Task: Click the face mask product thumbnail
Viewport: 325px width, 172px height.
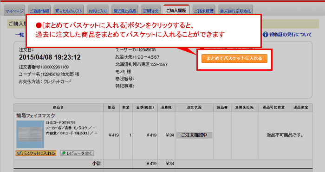Action: pos(30,134)
